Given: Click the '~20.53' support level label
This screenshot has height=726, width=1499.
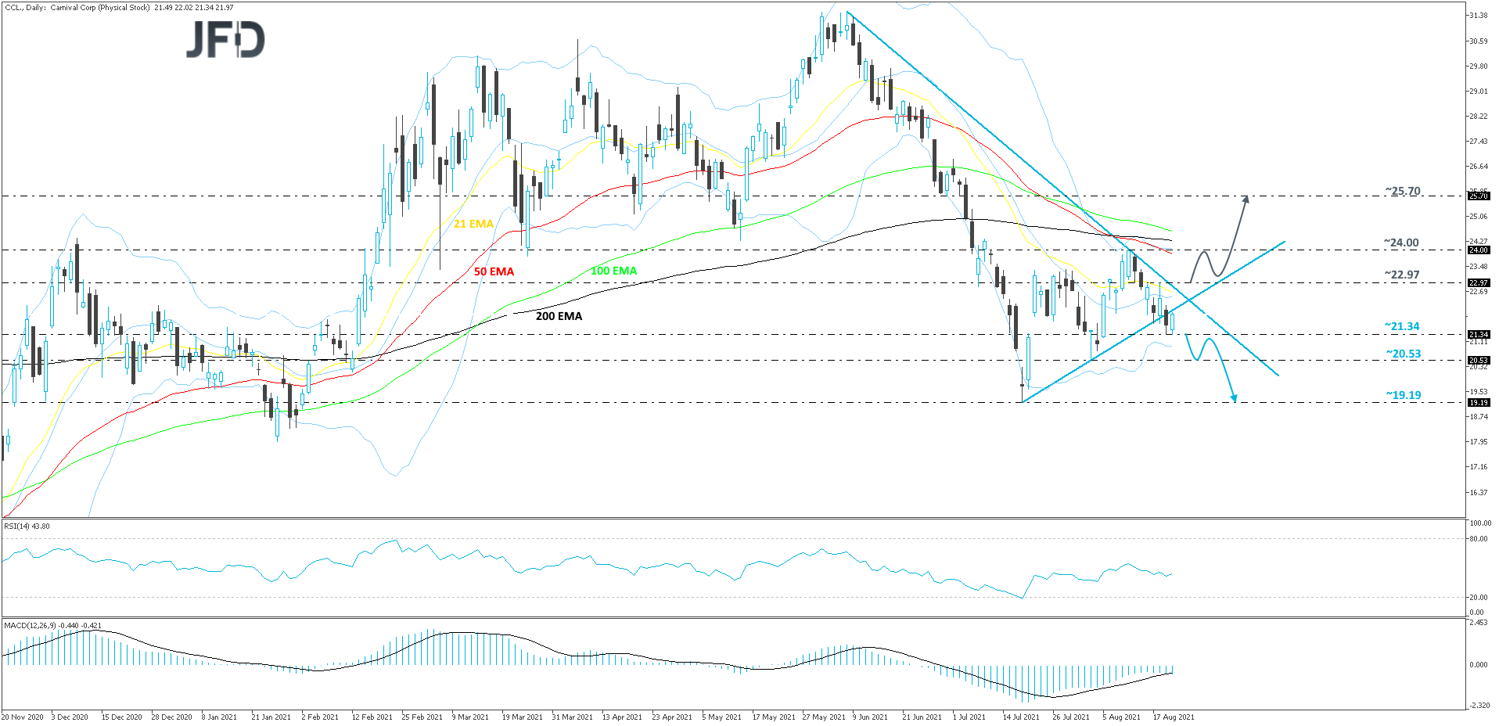Looking at the screenshot, I should tap(1403, 354).
